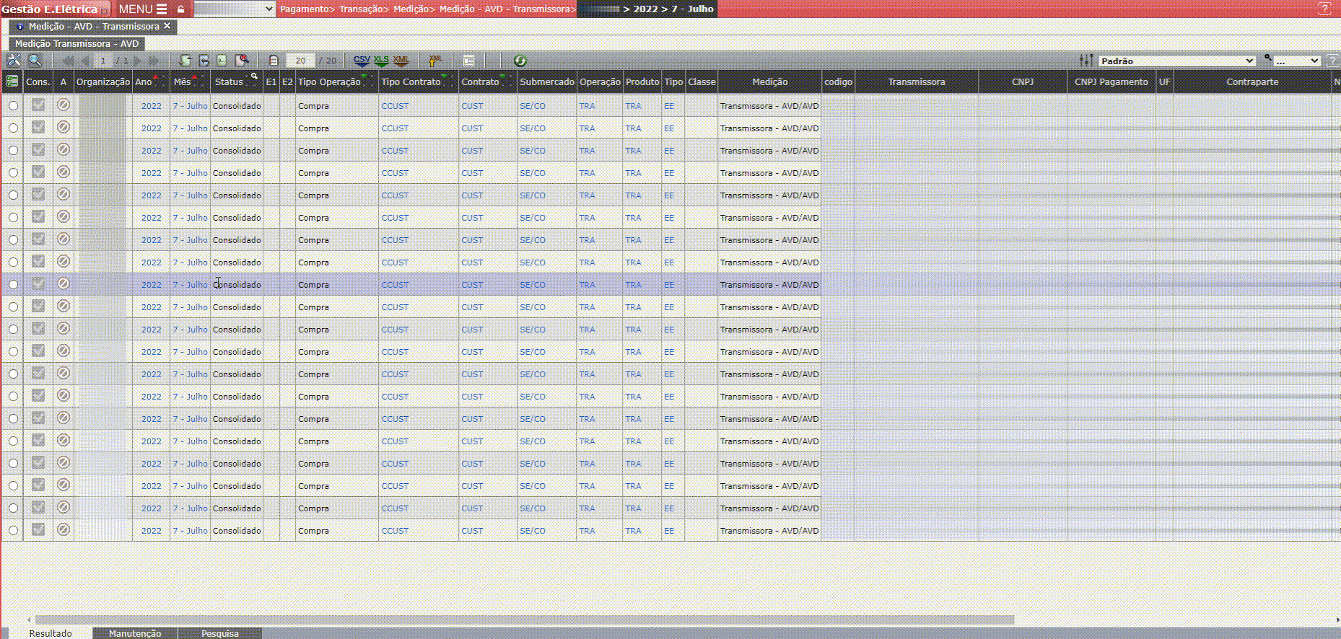This screenshot has height=639, width=1341.
Task: Toggle the Cons. checkbox in second row
Action: (x=38, y=128)
